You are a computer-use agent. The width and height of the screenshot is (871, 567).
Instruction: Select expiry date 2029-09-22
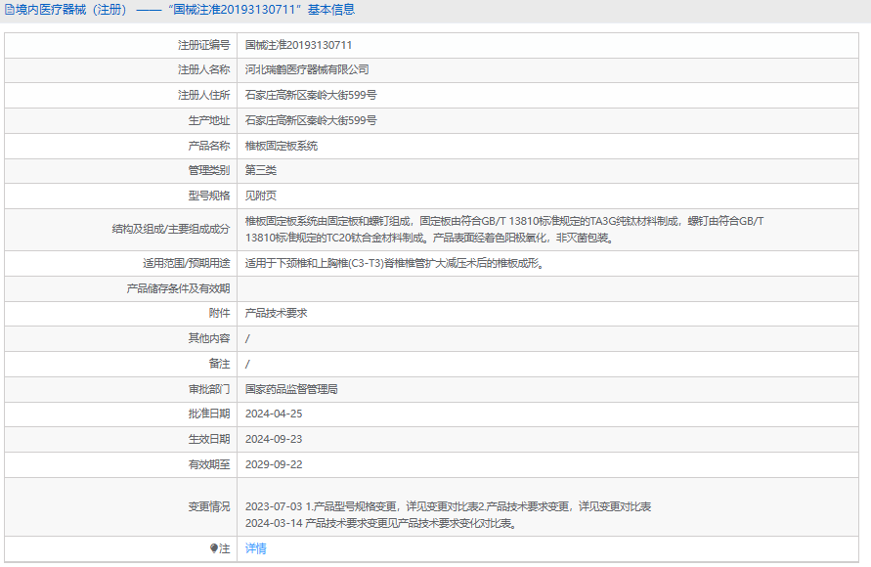pyautogui.click(x=274, y=464)
